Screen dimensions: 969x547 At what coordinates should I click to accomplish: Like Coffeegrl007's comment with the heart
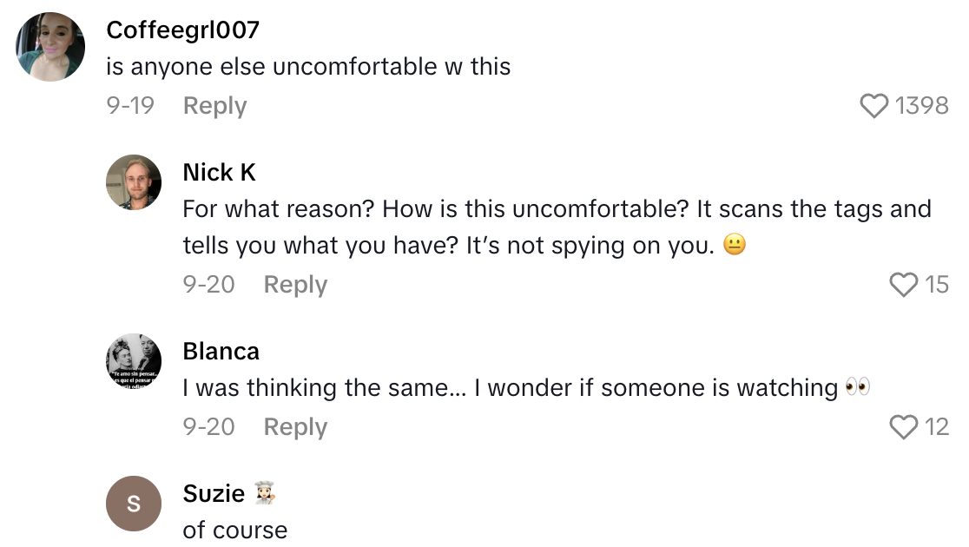point(874,106)
